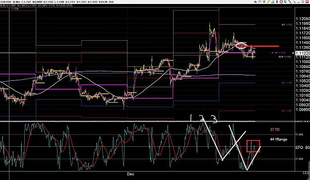Viewport: 310px width, 180px height.
Task: Click the 75.0000 stochastic level label
Action: [299, 134]
